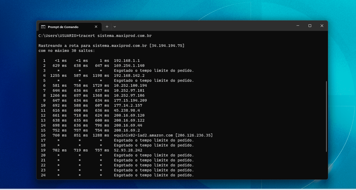Screen dimensions: 356x190
Task: Select hop 15 address 200.16.69.2
Action: [x=127, y=130]
